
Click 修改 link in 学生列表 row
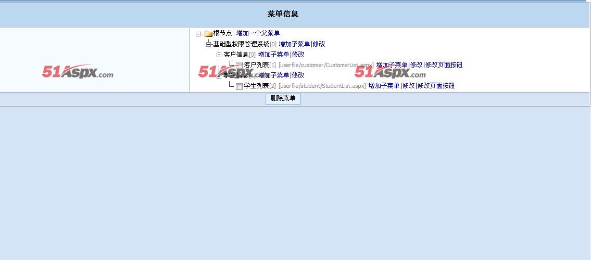(409, 86)
